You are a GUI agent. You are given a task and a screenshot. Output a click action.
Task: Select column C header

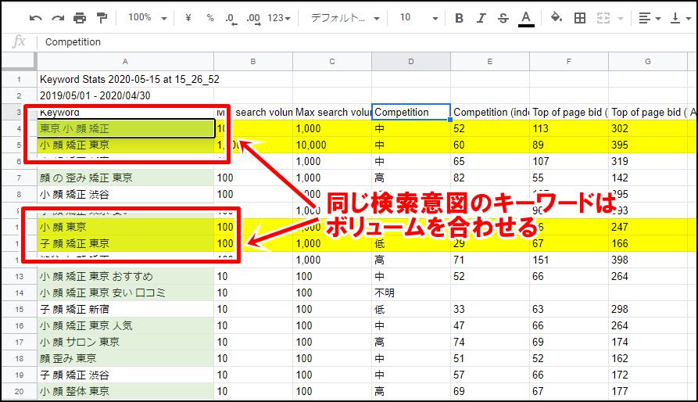click(332, 62)
